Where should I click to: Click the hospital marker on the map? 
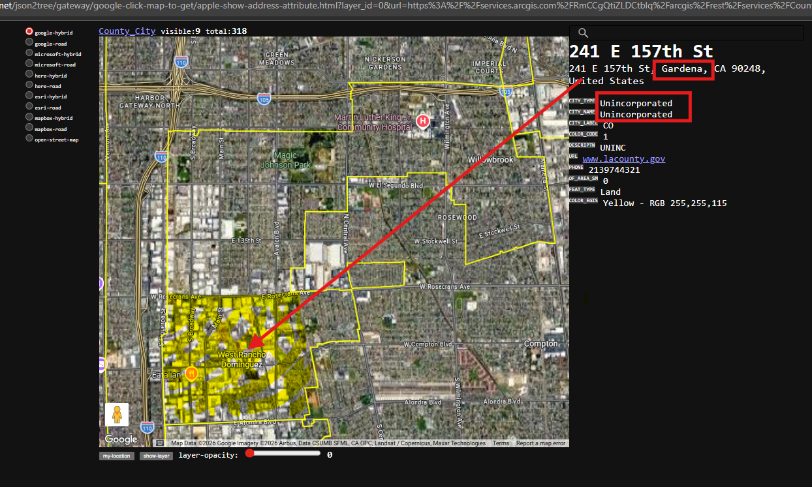click(423, 121)
